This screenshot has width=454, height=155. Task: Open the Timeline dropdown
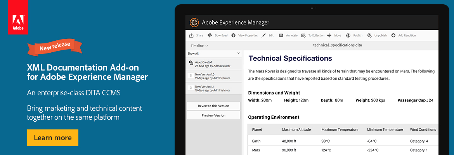[x=199, y=45]
